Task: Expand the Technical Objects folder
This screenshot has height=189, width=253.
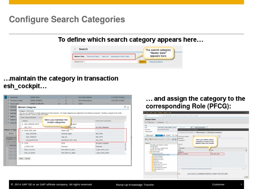Action: click(151, 157)
